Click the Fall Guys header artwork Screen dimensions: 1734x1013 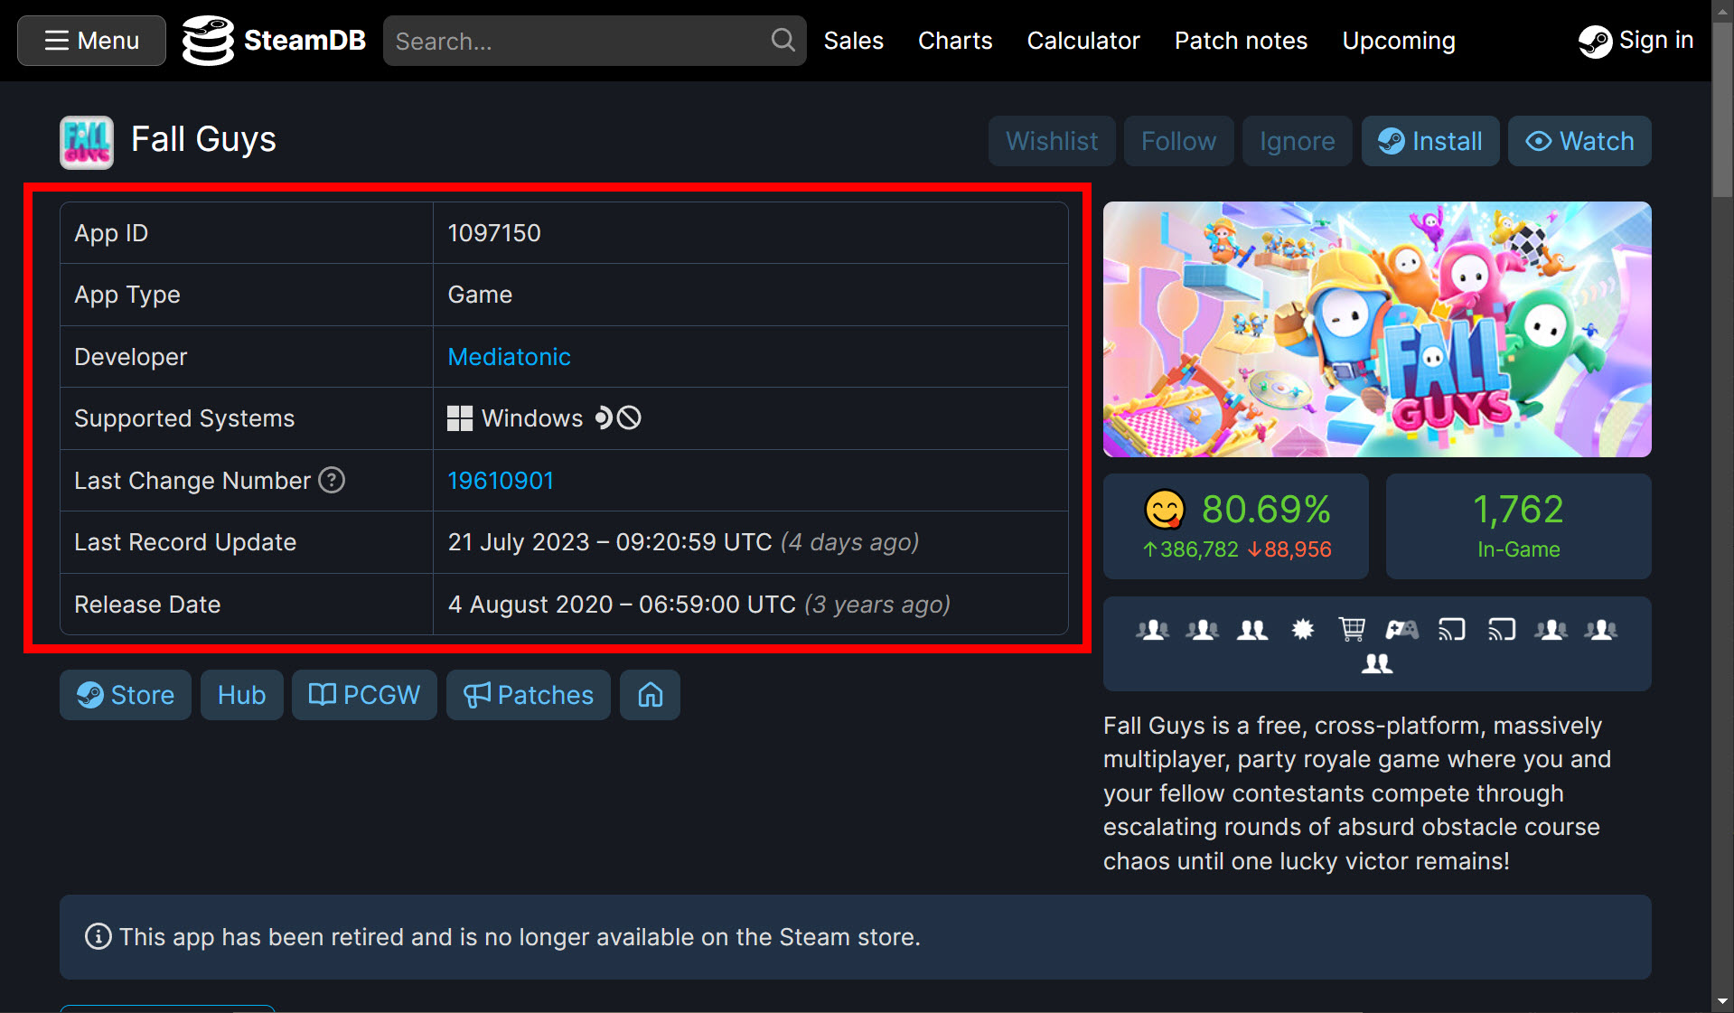pyautogui.click(x=1377, y=329)
